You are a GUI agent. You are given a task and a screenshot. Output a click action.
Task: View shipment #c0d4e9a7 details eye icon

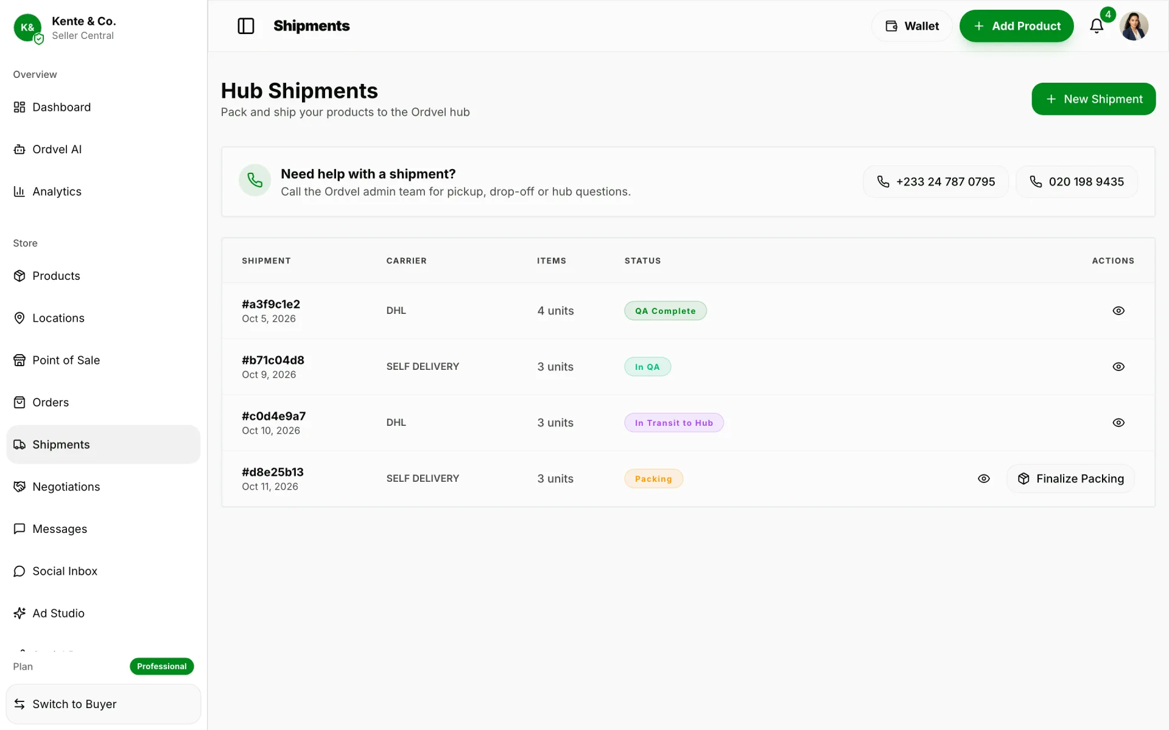coord(1118,423)
